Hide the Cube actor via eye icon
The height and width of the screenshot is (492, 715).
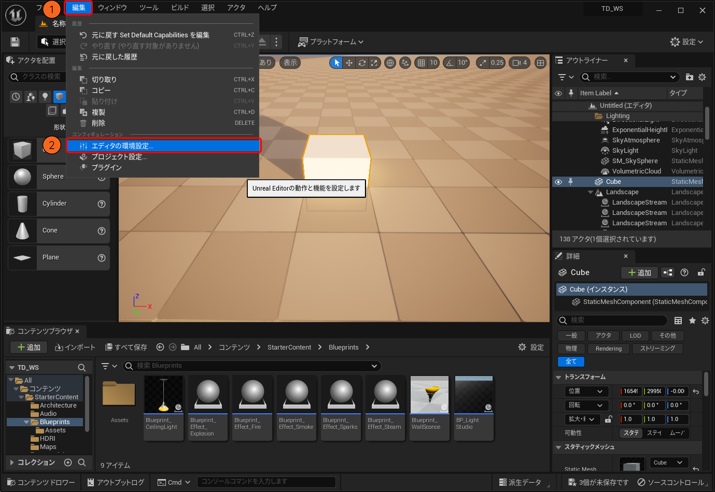click(558, 182)
